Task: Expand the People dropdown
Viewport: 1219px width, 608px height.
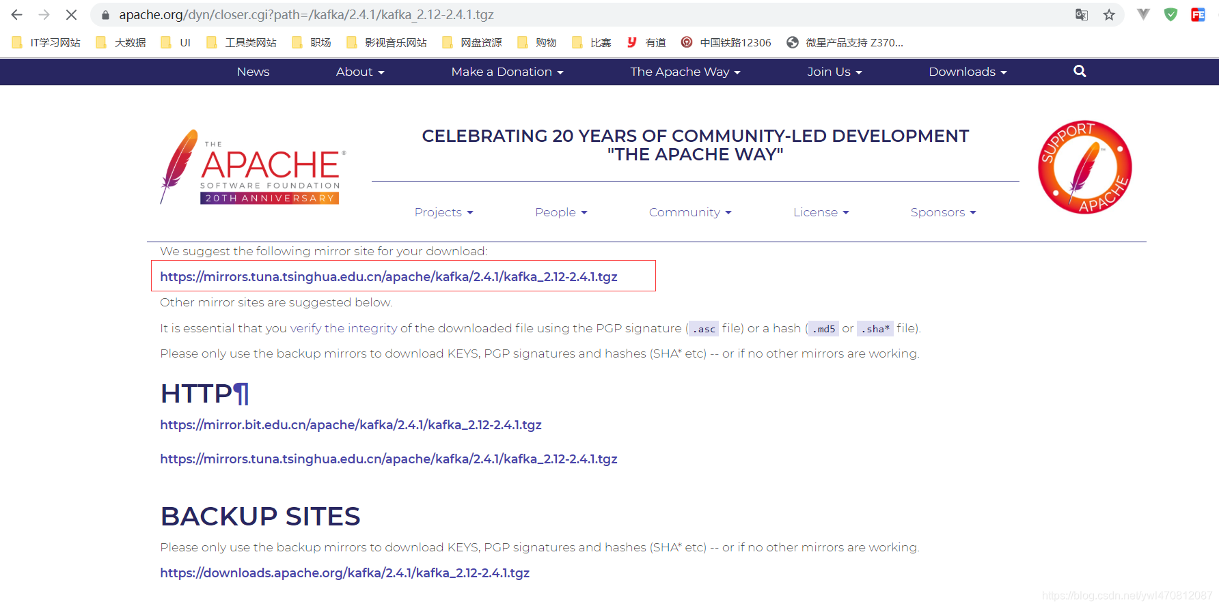Action: tap(561, 212)
